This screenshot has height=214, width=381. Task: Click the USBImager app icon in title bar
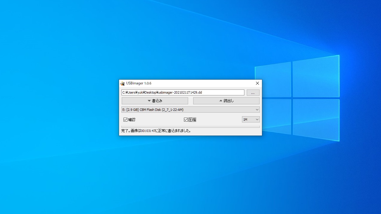coord(122,84)
